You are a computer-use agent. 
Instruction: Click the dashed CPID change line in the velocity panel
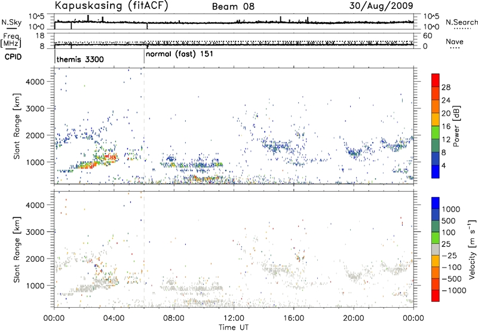[144, 250]
